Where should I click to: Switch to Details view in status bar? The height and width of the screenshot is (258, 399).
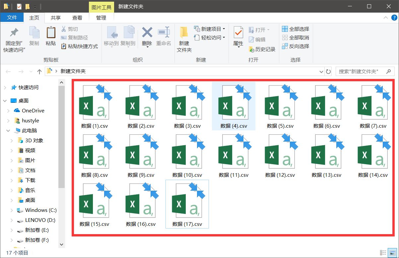pyautogui.click(x=383, y=253)
